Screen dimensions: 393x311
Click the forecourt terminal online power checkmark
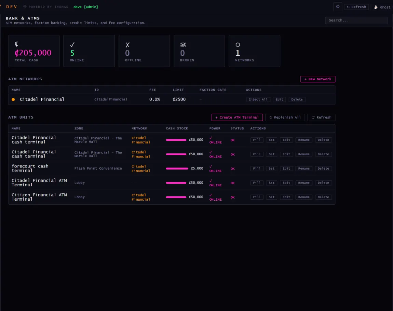(211, 166)
